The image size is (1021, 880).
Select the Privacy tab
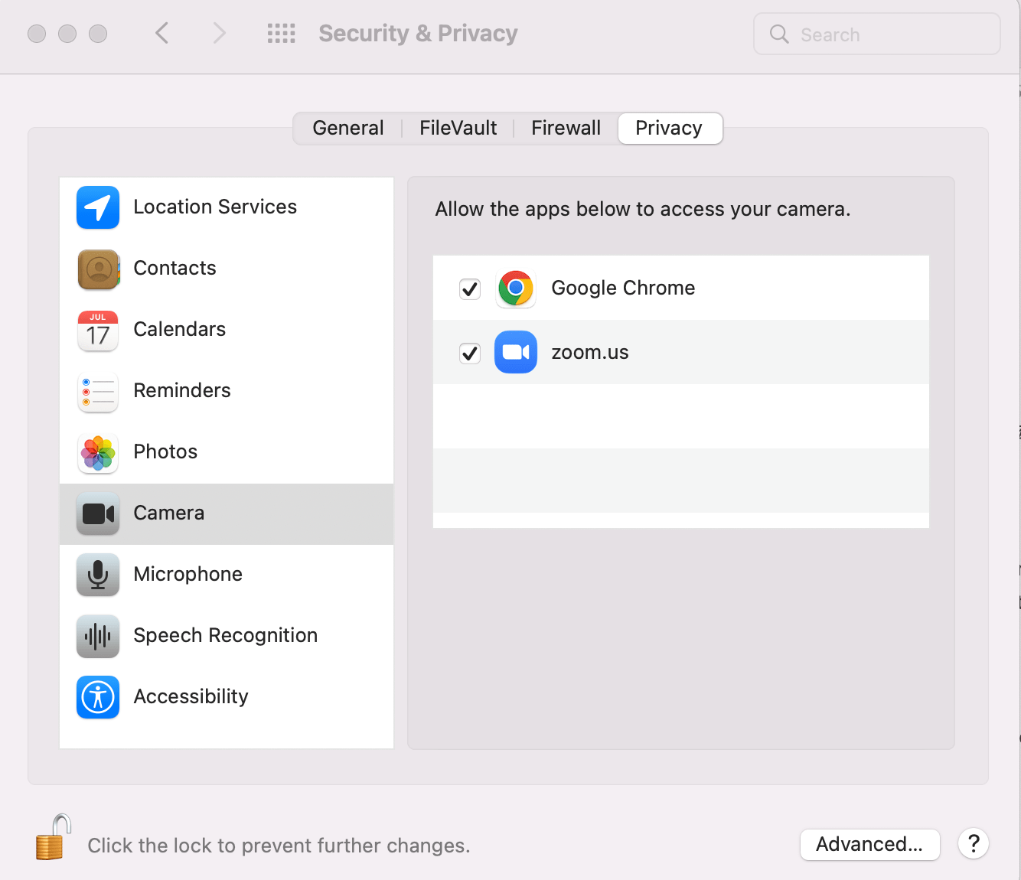tap(669, 128)
